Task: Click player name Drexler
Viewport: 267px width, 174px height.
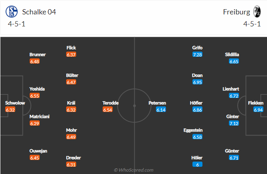Action: (73, 158)
